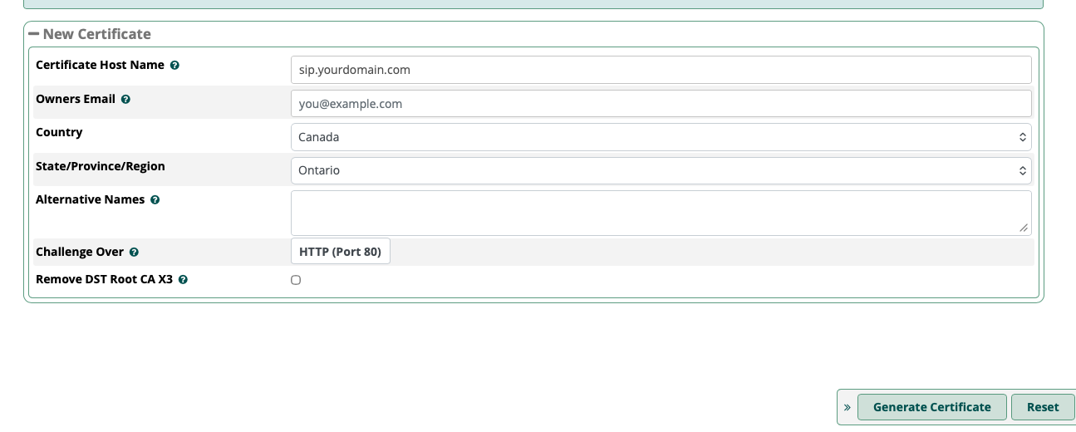Click the Generate Certificate button
This screenshot has width=1076, height=432.
(931, 407)
